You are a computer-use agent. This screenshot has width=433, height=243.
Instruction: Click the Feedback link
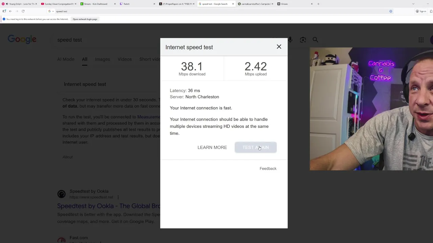coord(268,168)
